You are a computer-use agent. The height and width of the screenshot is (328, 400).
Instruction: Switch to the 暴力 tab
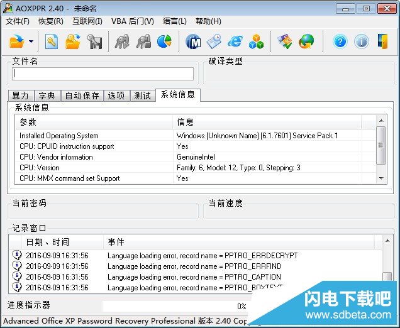pyautogui.click(x=21, y=96)
